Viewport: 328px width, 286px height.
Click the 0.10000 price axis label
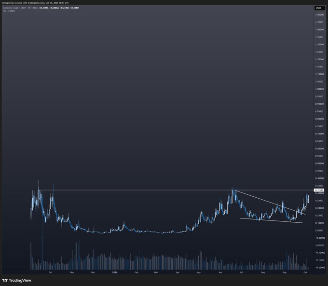click(319, 223)
